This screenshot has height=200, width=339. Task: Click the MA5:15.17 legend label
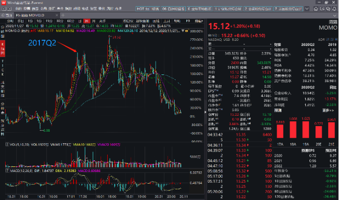pos(45,31)
